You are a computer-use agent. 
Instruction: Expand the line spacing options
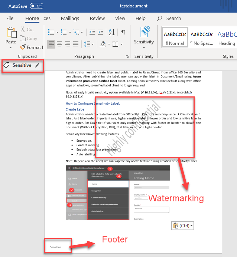(89, 44)
